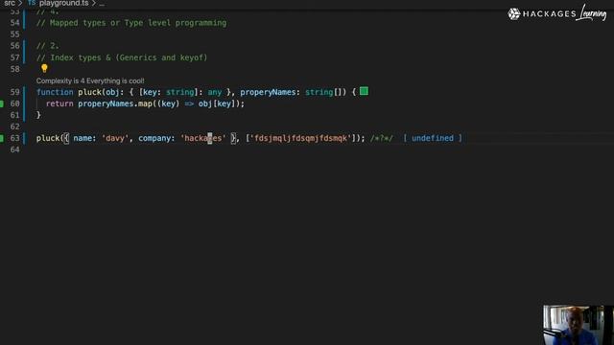Click the string 'davy' on line 63
This screenshot has width=614, height=345.
[x=115, y=138]
